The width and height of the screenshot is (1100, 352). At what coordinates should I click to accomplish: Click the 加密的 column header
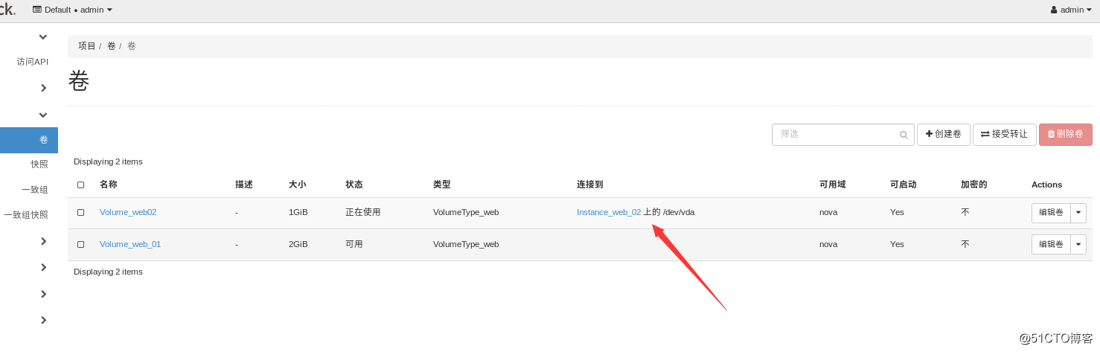[x=974, y=185]
